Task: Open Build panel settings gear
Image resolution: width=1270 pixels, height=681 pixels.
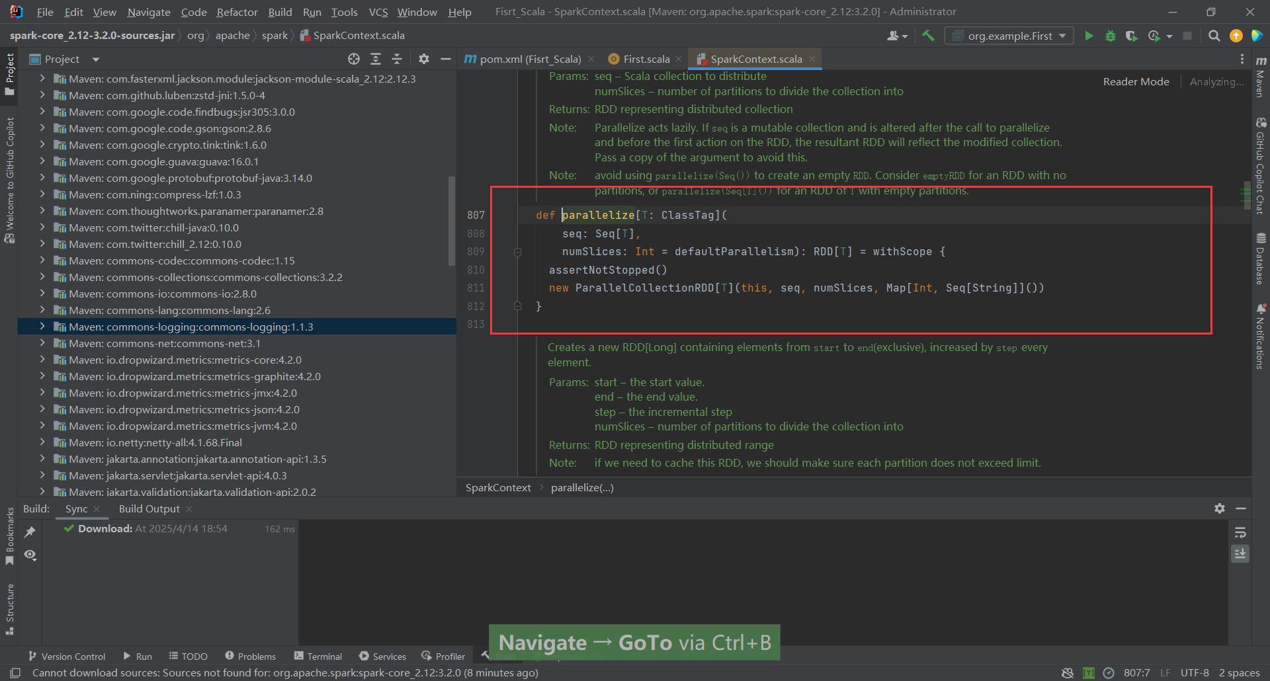Action: click(x=1220, y=508)
